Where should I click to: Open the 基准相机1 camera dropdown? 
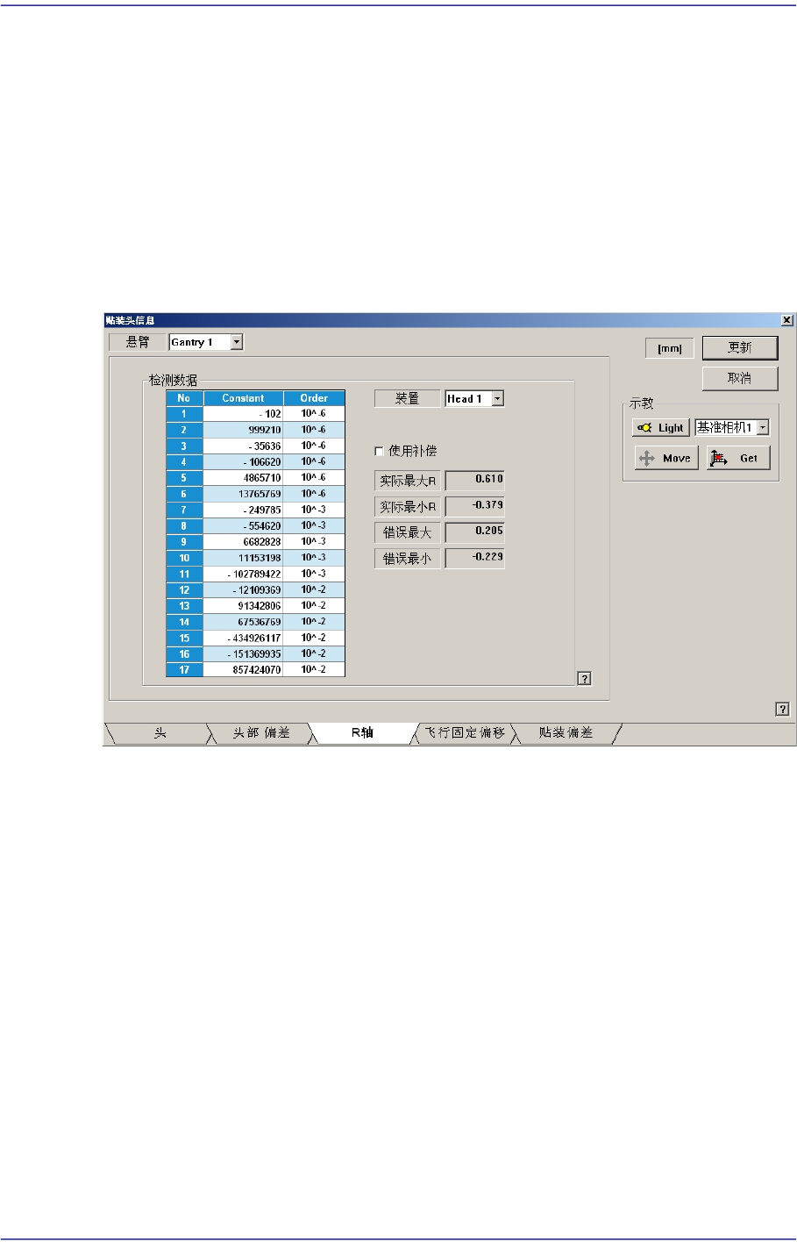coord(763,428)
